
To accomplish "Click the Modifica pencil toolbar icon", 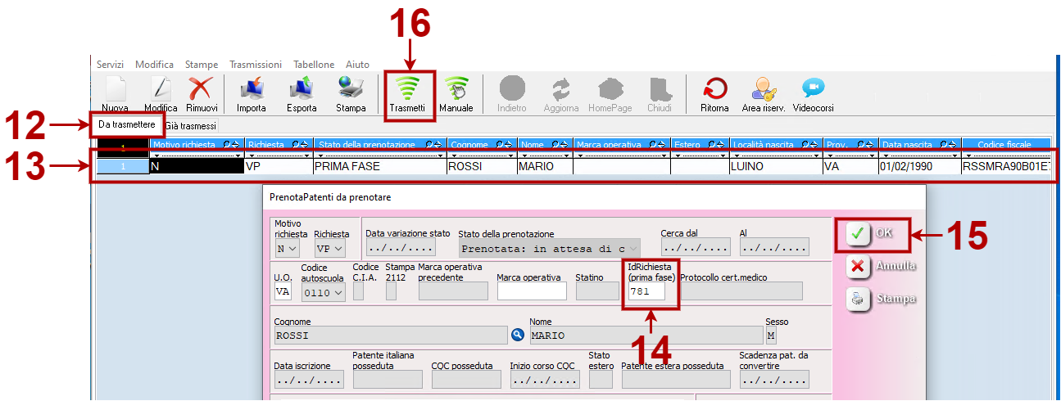I will tap(161, 88).
